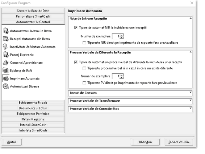Click the printer icon for Imprimare Automata

[6, 78]
